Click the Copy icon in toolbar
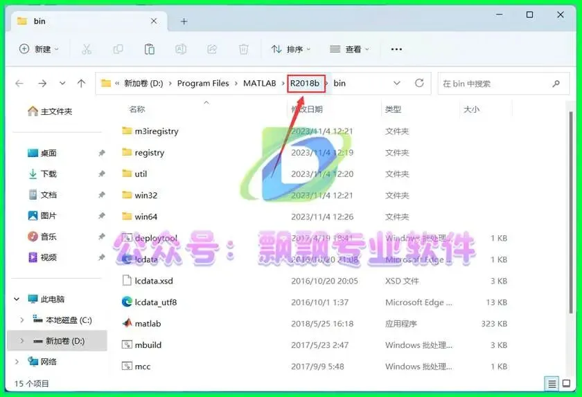Image resolution: width=582 pixels, height=397 pixels. (x=118, y=49)
